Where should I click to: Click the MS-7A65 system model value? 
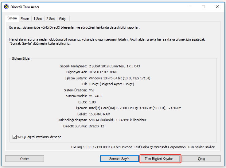[x=96, y=96]
